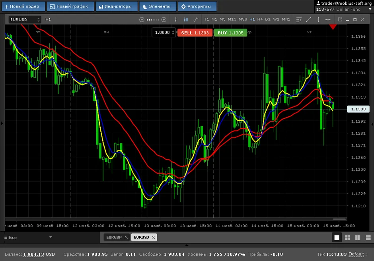Expand right side panel arrow
374x261 pixels.
pos(372,124)
